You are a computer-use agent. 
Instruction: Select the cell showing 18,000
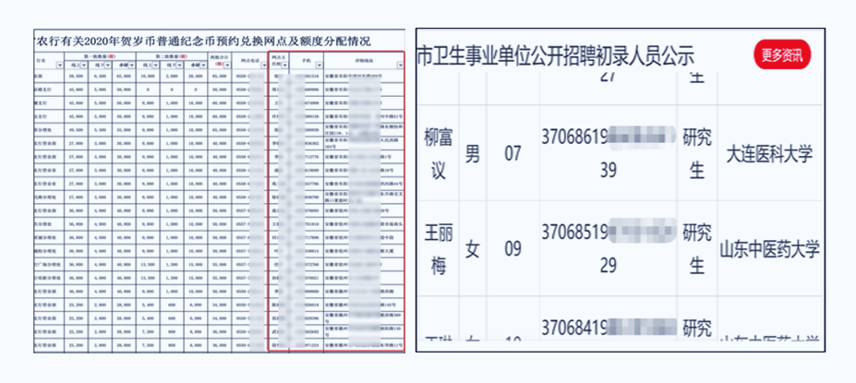(148, 76)
